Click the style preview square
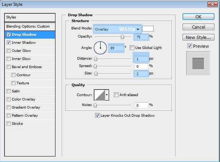 [x=198, y=63]
